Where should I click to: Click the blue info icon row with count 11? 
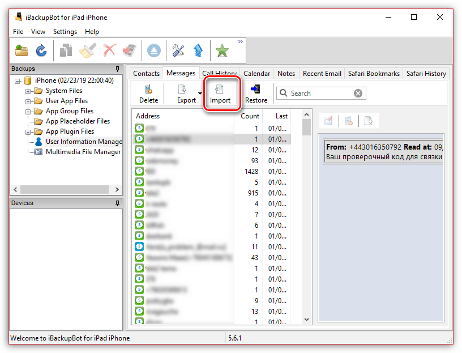point(212,247)
